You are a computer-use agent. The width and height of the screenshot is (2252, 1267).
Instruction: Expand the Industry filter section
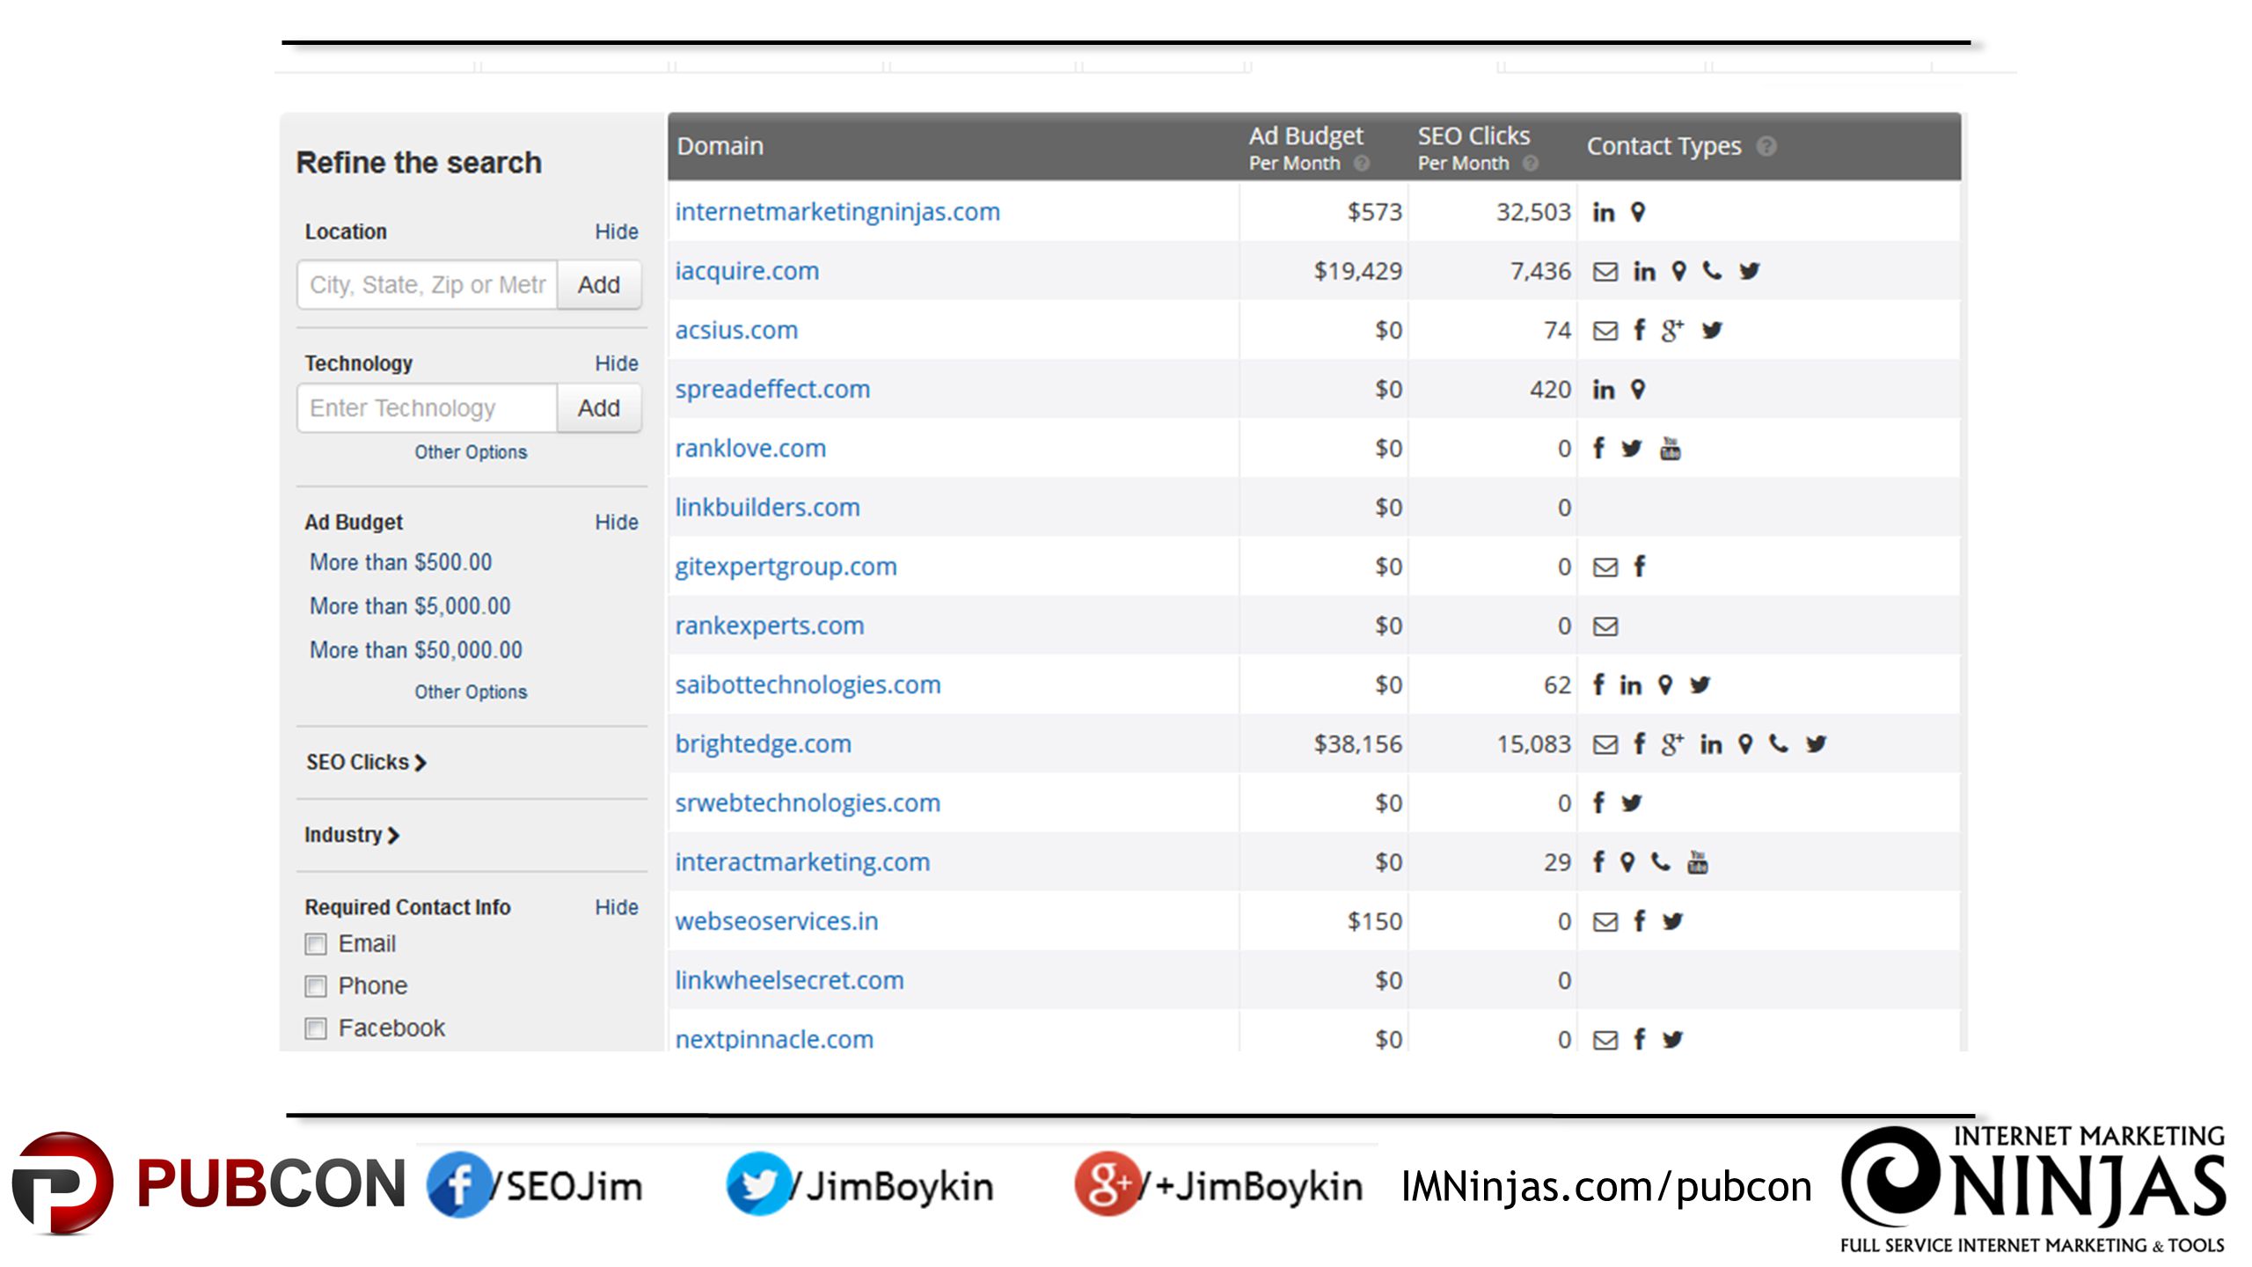tap(352, 835)
